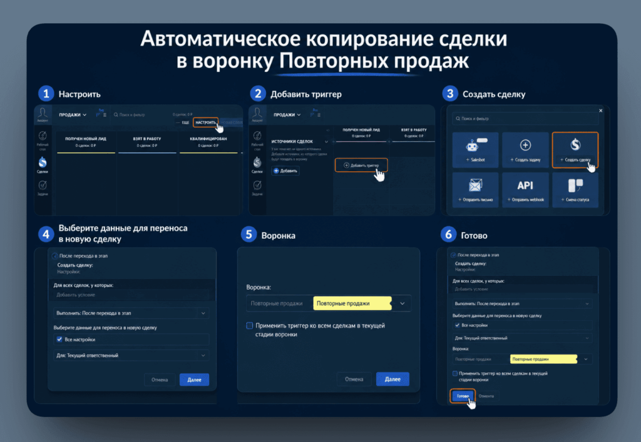641x442 pixels.
Task: Click the search magnifier icon in the Настроить panel
Action: (x=116, y=114)
